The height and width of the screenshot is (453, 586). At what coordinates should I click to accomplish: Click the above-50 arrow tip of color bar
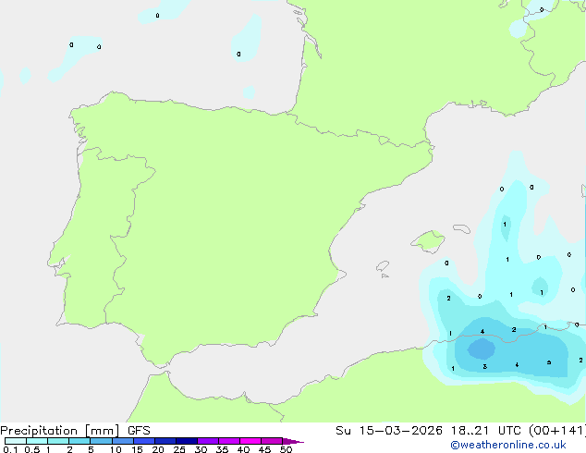[x=293, y=441]
